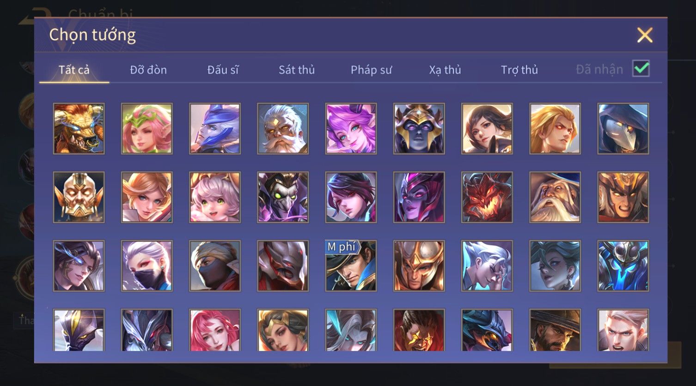Toggle the 'Đã nhận' checkbox
Screen dimensions: 696x386
coord(641,69)
